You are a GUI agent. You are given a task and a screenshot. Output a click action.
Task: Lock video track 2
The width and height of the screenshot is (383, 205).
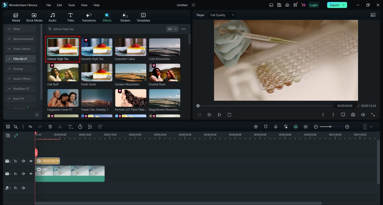[15, 161]
